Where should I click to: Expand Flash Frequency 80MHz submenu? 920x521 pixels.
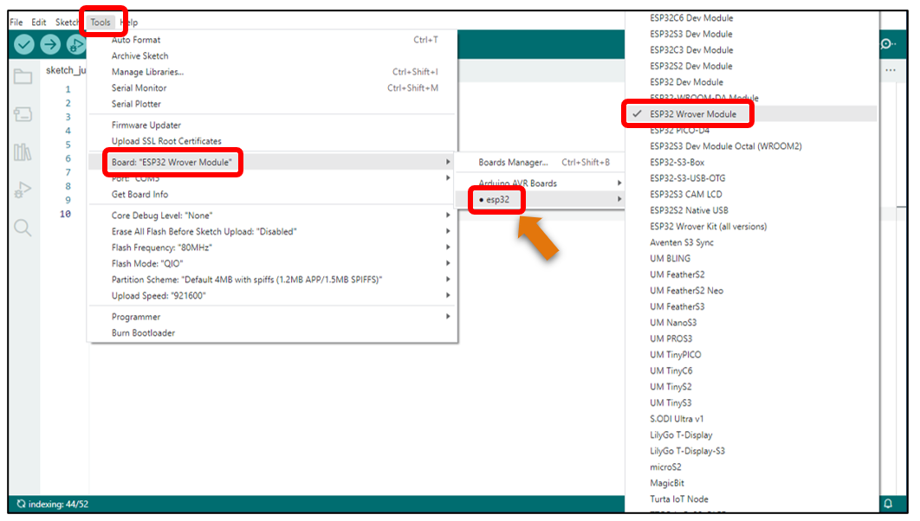tap(272, 248)
